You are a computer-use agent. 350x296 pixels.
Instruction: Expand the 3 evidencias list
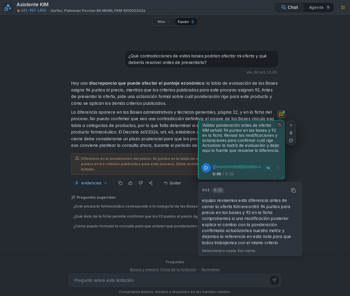tap(91, 183)
